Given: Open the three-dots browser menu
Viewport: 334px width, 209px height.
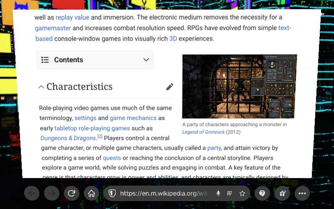Looking at the screenshot, I should click(x=302, y=193).
